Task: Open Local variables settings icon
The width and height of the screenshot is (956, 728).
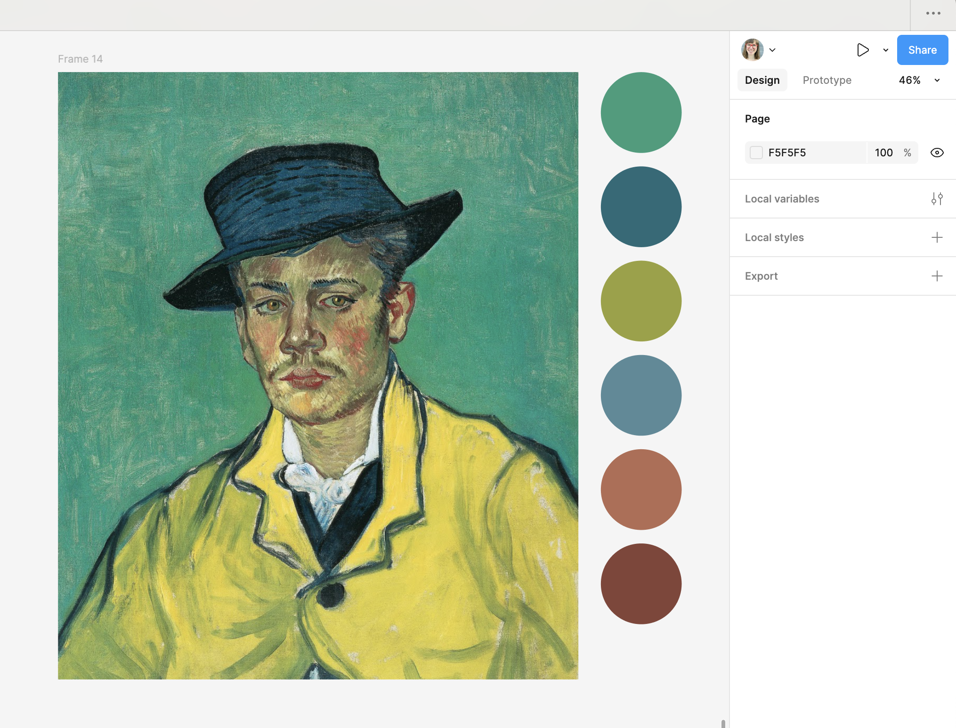Action: click(x=937, y=199)
